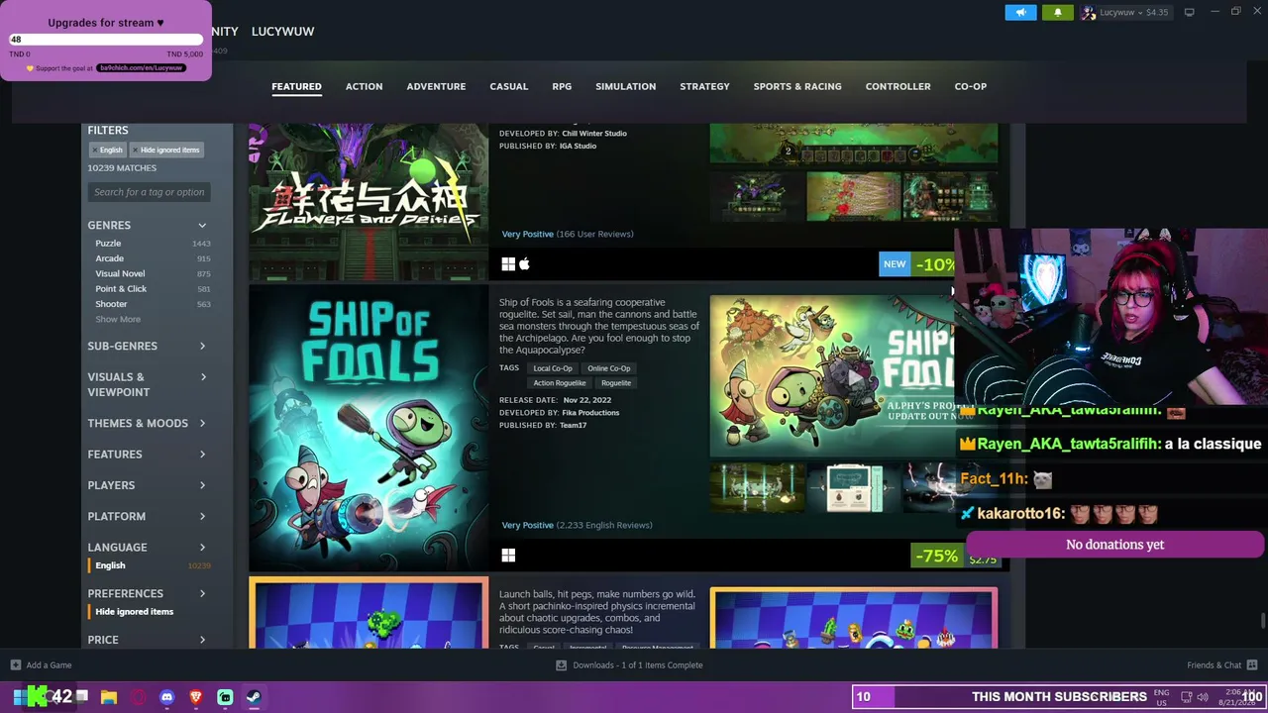Select the Strategy tab

(704, 86)
